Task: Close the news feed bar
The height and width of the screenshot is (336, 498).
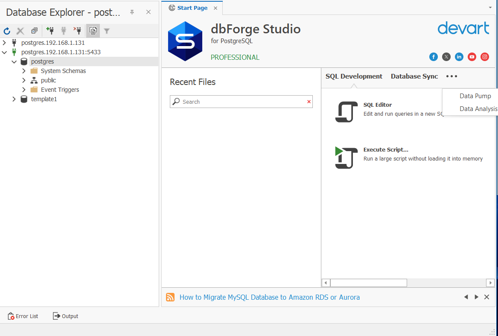Action: click(x=486, y=297)
